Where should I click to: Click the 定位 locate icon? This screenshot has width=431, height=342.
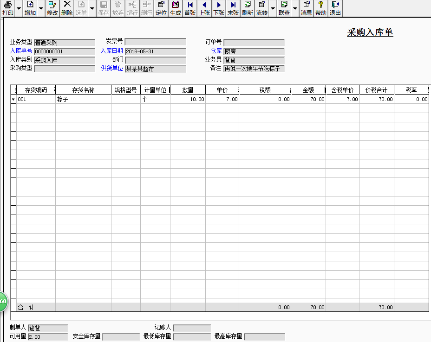point(161,8)
